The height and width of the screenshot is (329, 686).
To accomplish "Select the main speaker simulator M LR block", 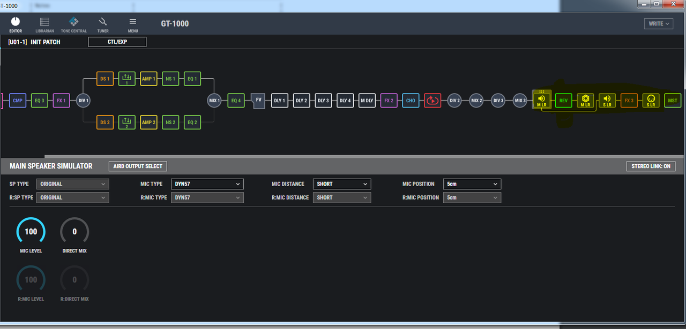I will click(x=542, y=100).
